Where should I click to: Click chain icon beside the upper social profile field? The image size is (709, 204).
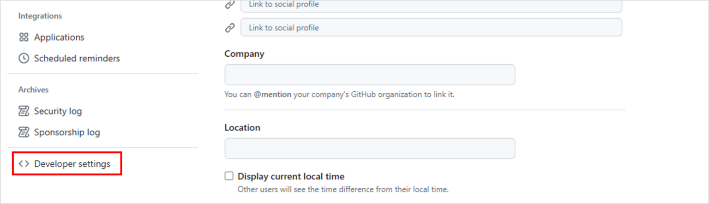tap(230, 5)
